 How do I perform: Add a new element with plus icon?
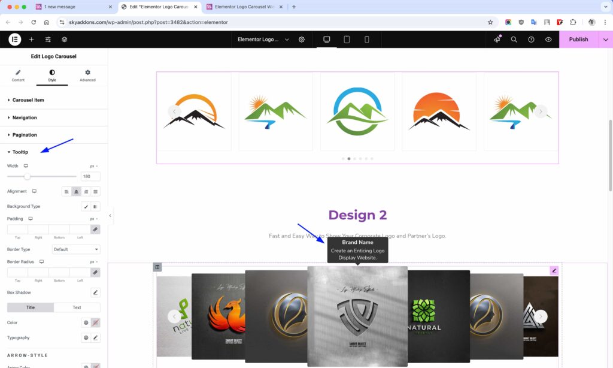click(31, 39)
